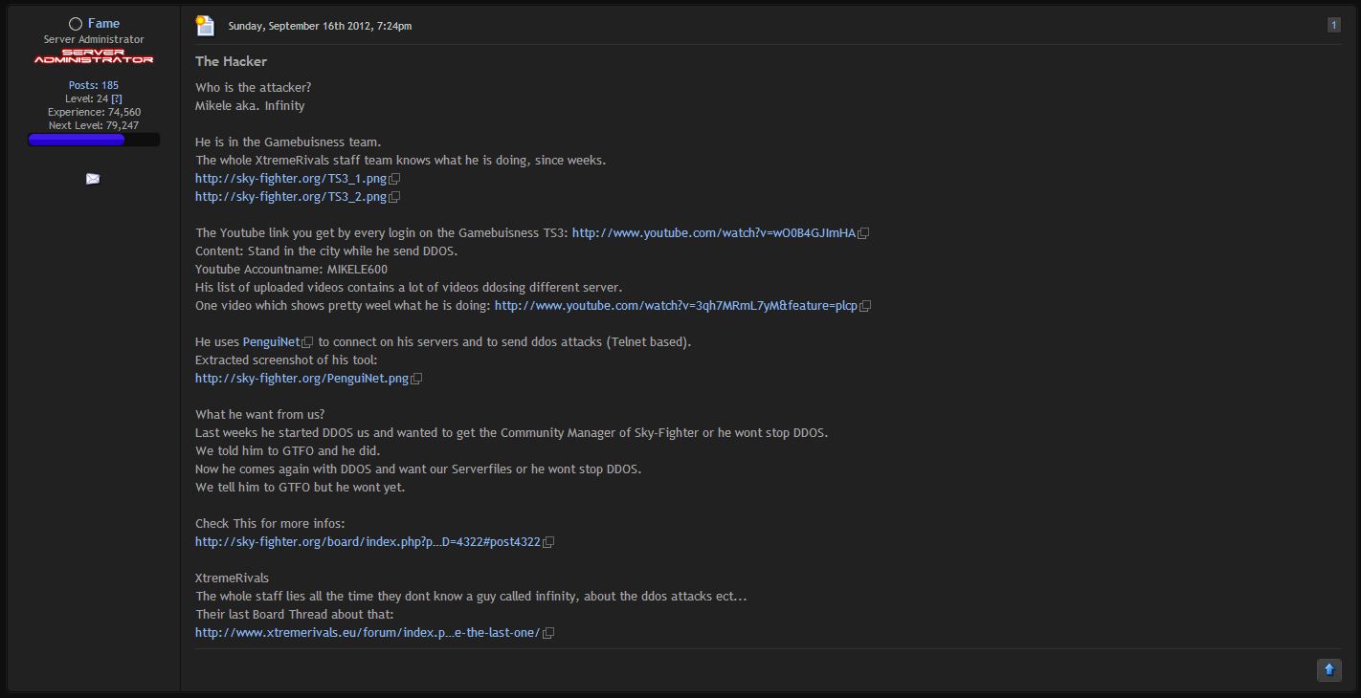Click the post number 1 badge

coord(1333,25)
